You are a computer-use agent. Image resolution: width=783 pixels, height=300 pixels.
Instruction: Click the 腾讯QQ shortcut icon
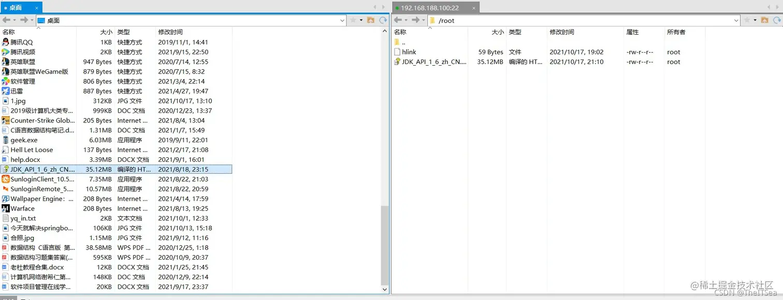point(6,42)
